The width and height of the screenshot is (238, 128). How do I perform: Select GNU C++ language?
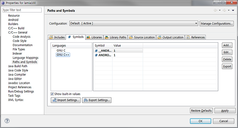click(x=63, y=55)
